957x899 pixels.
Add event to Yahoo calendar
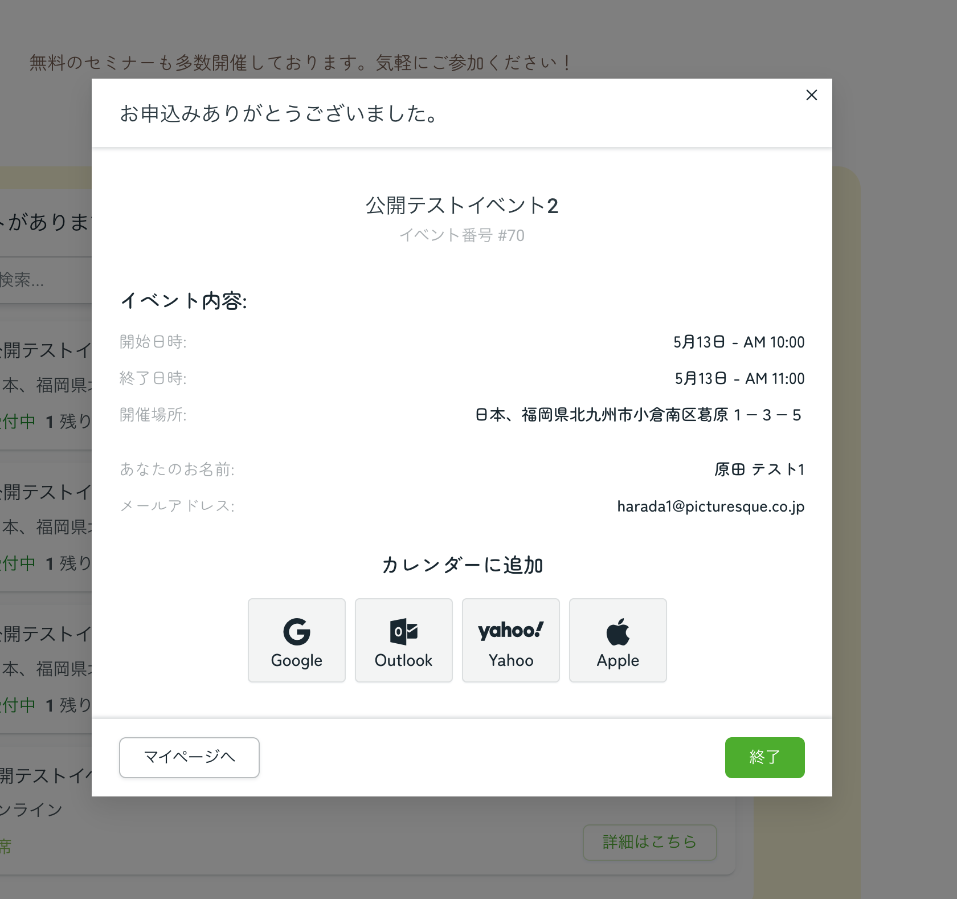(x=511, y=640)
